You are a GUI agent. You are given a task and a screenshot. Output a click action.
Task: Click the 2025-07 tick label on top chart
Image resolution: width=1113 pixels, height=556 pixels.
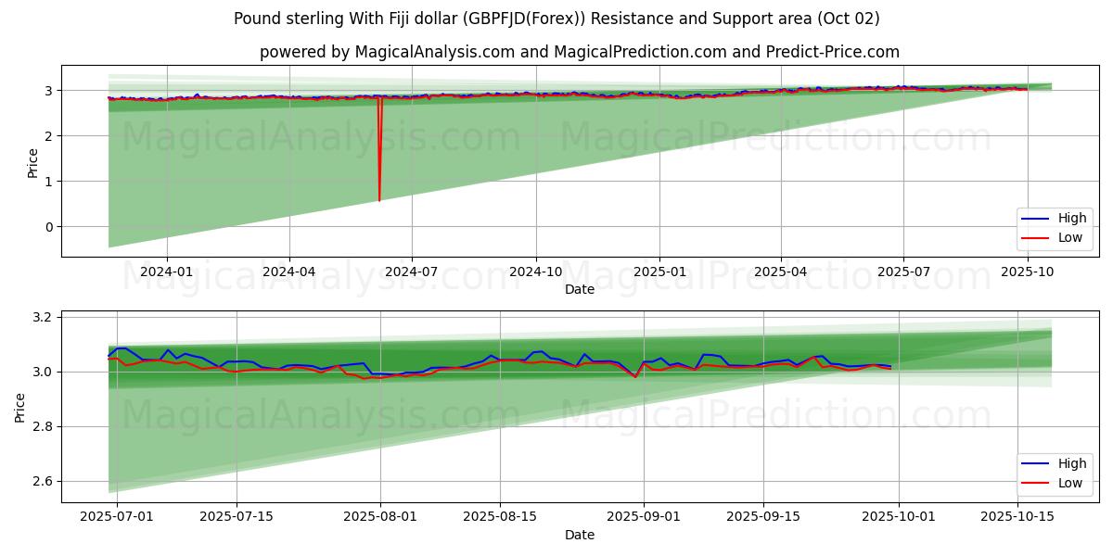pyautogui.click(x=903, y=272)
